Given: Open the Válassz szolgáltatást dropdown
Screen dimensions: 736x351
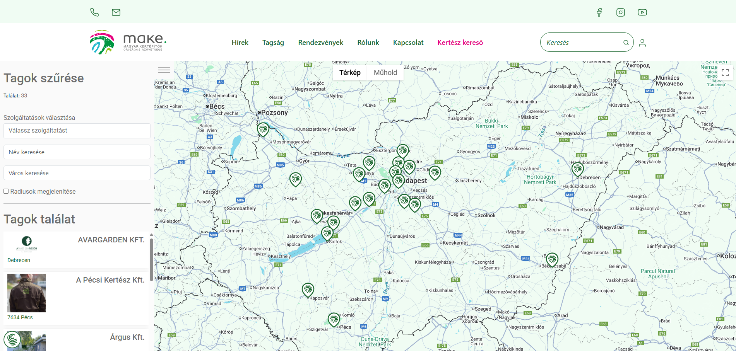Looking at the screenshot, I should [77, 131].
